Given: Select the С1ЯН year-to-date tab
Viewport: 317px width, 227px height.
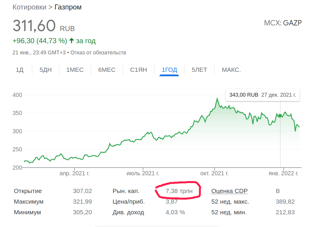Looking at the screenshot, I should 138,70.
